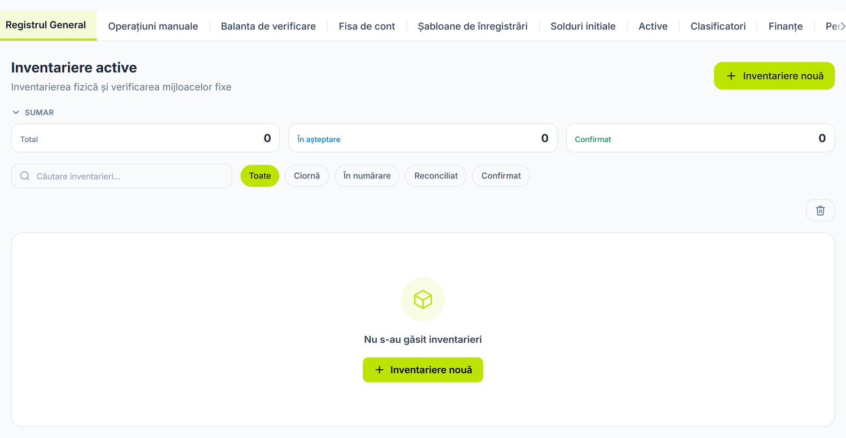Filter by Confirmat status chip
This screenshot has width=846, height=438.
tap(501, 176)
